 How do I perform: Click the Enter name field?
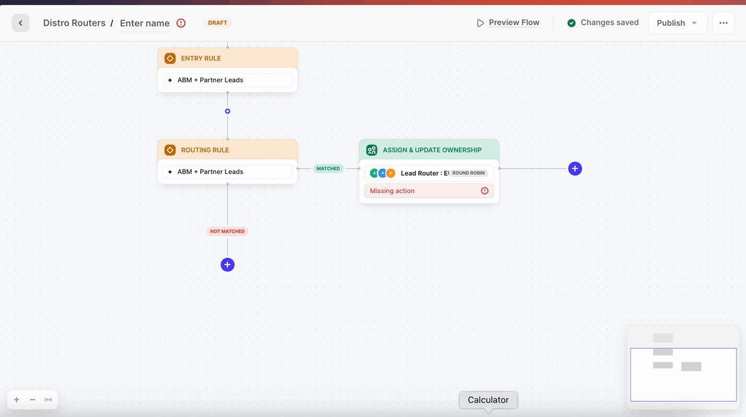pyautogui.click(x=144, y=23)
